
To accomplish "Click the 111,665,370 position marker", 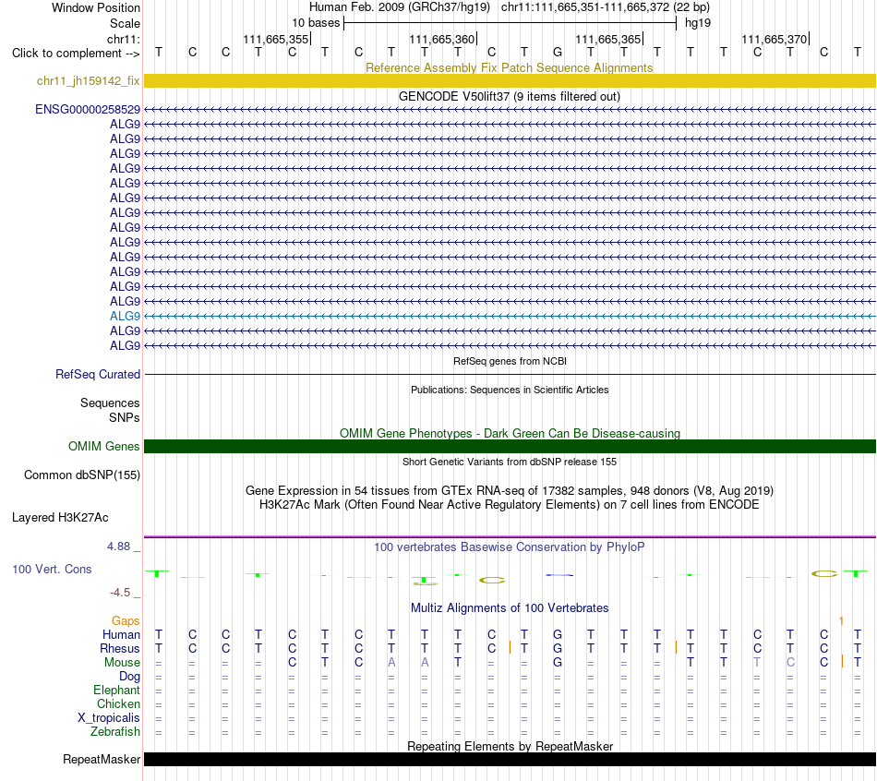I will click(775, 39).
